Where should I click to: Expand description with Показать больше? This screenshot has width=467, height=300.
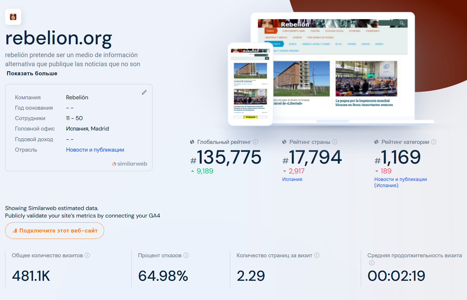32,73
